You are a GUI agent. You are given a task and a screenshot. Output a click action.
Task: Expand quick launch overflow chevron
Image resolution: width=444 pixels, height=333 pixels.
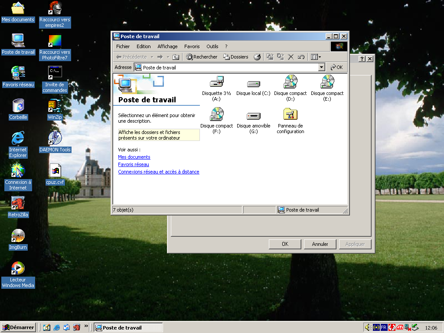click(86, 326)
